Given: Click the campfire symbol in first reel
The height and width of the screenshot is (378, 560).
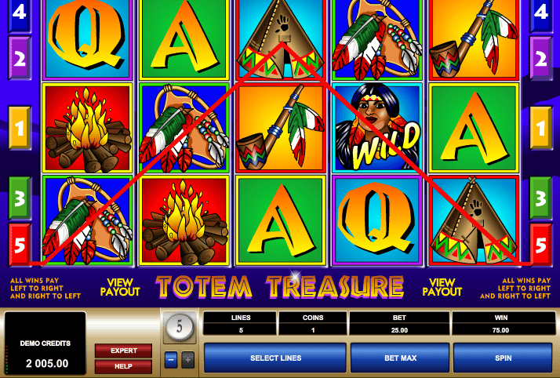Looking at the screenshot, I should [88, 128].
